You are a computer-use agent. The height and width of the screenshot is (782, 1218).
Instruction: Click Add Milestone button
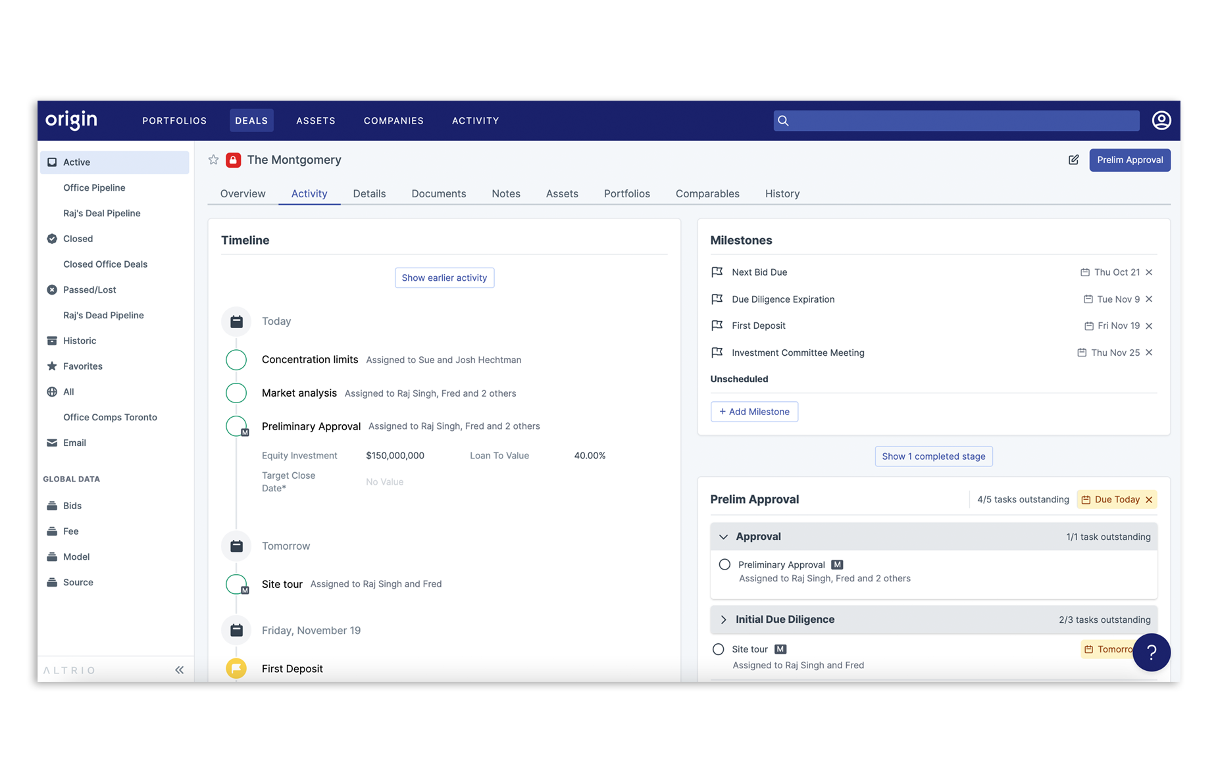[754, 412]
